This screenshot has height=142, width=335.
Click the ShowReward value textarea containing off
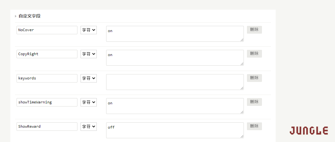[175, 130]
